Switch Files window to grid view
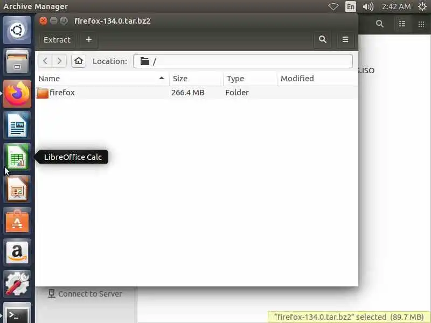The height and width of the screenshot is (323, 431). (x=421, y=24)
